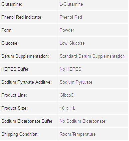
Task: Click the HEPES Buffer label
Action: [x=15, y=69]
